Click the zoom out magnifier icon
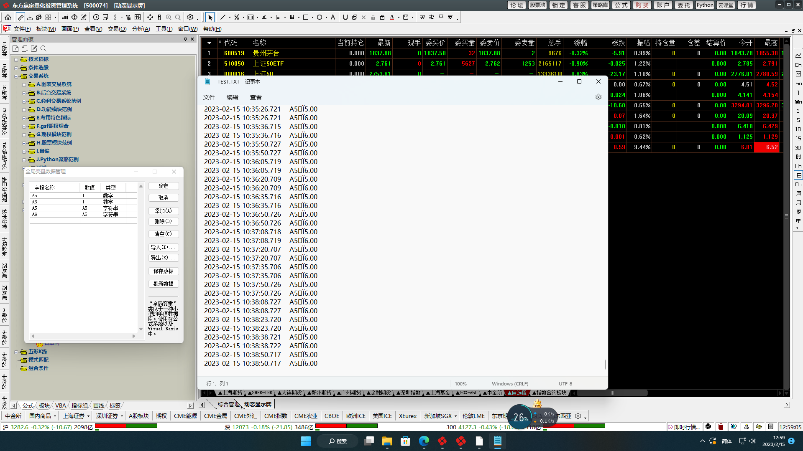803x451 pixels. pos(178,17)
